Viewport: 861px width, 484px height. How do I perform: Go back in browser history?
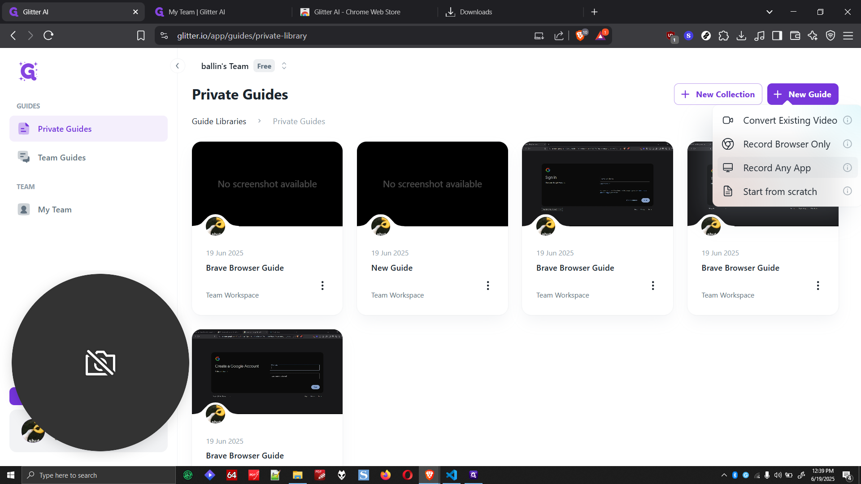[x=13, y=35]
